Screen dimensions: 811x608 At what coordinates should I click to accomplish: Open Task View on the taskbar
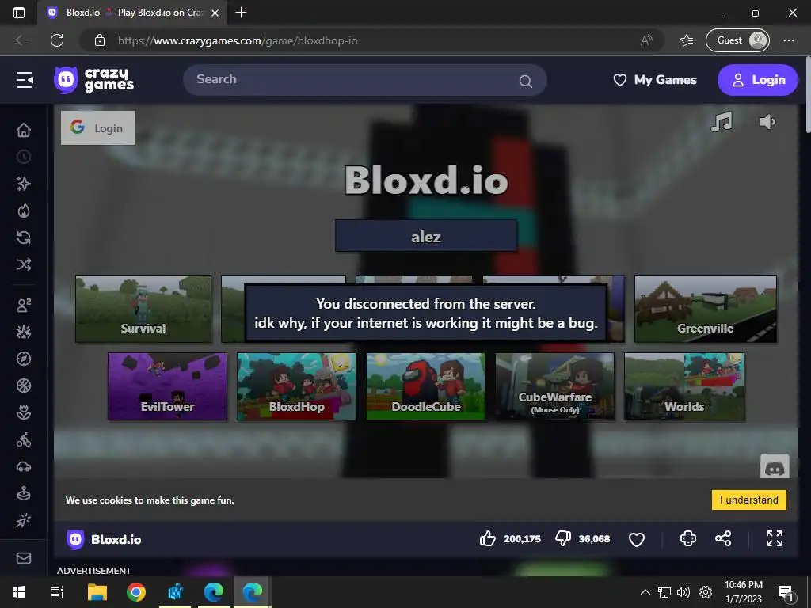point(57,592)
